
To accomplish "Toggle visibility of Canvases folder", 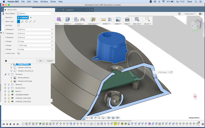I will (9, 74).
